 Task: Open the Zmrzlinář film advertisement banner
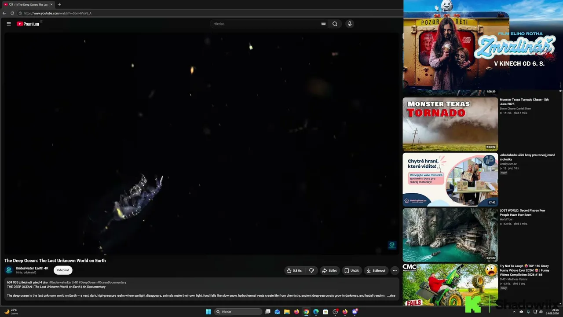tap(483, 45)
